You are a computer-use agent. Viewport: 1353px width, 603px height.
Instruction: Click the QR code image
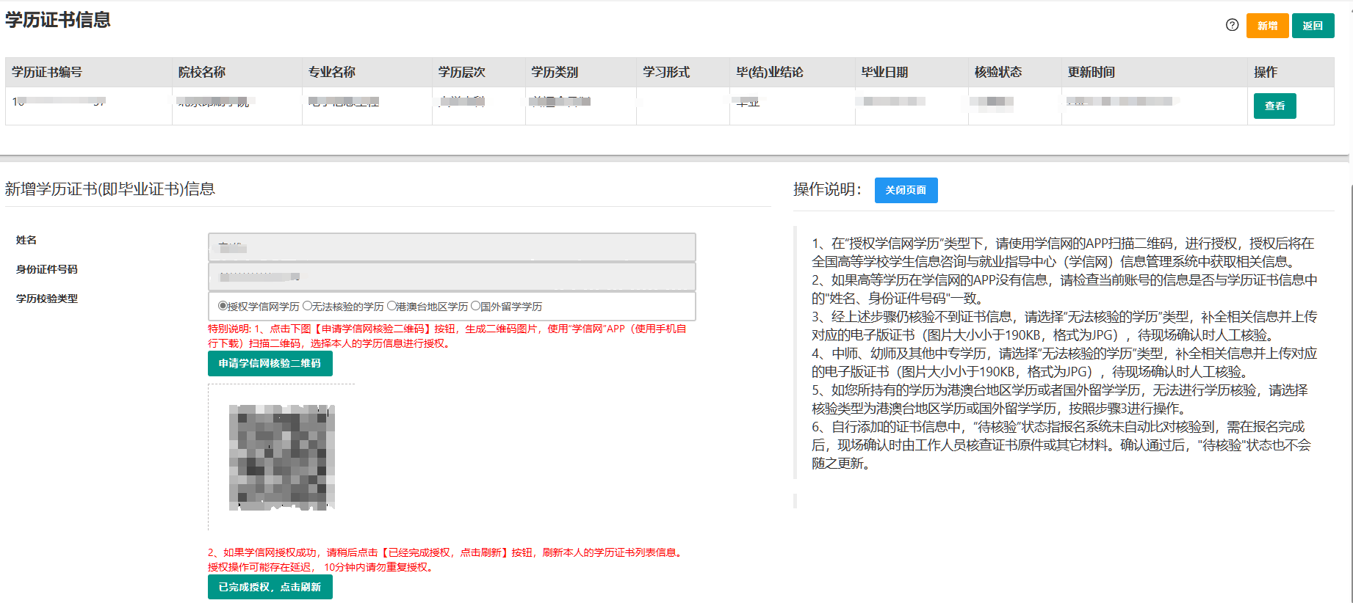pos(282,457)
